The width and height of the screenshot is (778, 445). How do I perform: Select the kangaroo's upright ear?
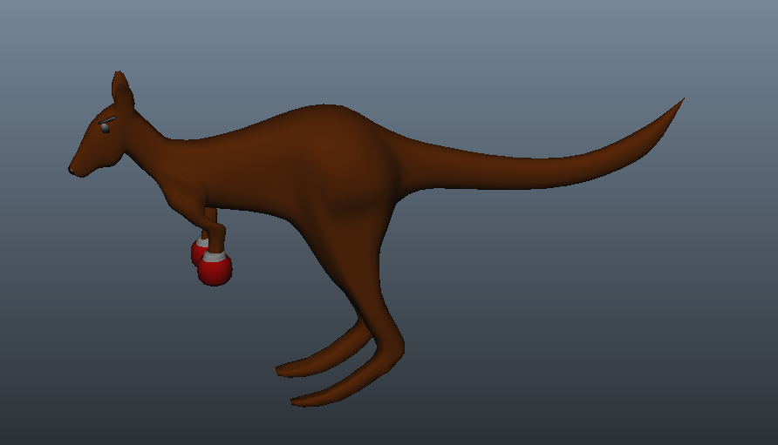[122, 89]
